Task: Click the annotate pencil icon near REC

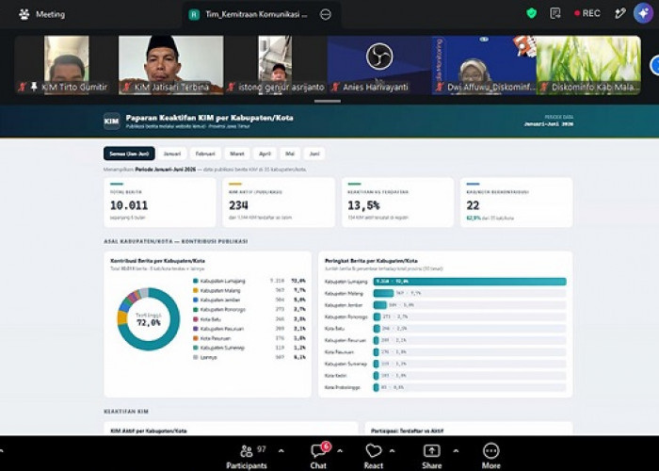Action: pos(619,13)
